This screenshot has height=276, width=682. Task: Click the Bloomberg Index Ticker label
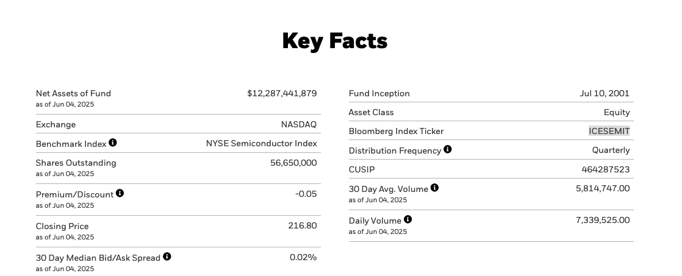396,131
